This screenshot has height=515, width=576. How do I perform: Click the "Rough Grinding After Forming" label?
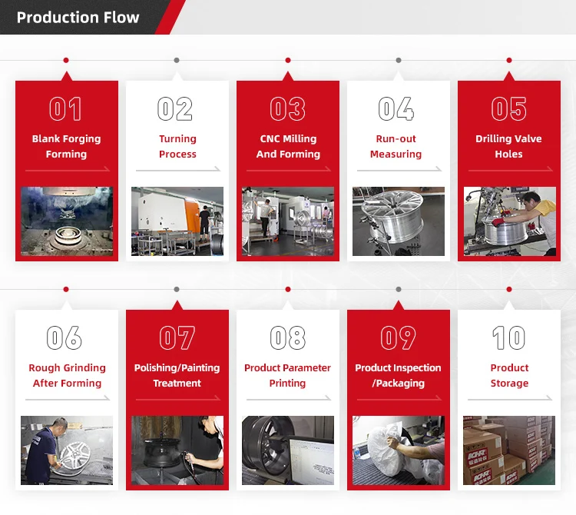coord(68,375)
